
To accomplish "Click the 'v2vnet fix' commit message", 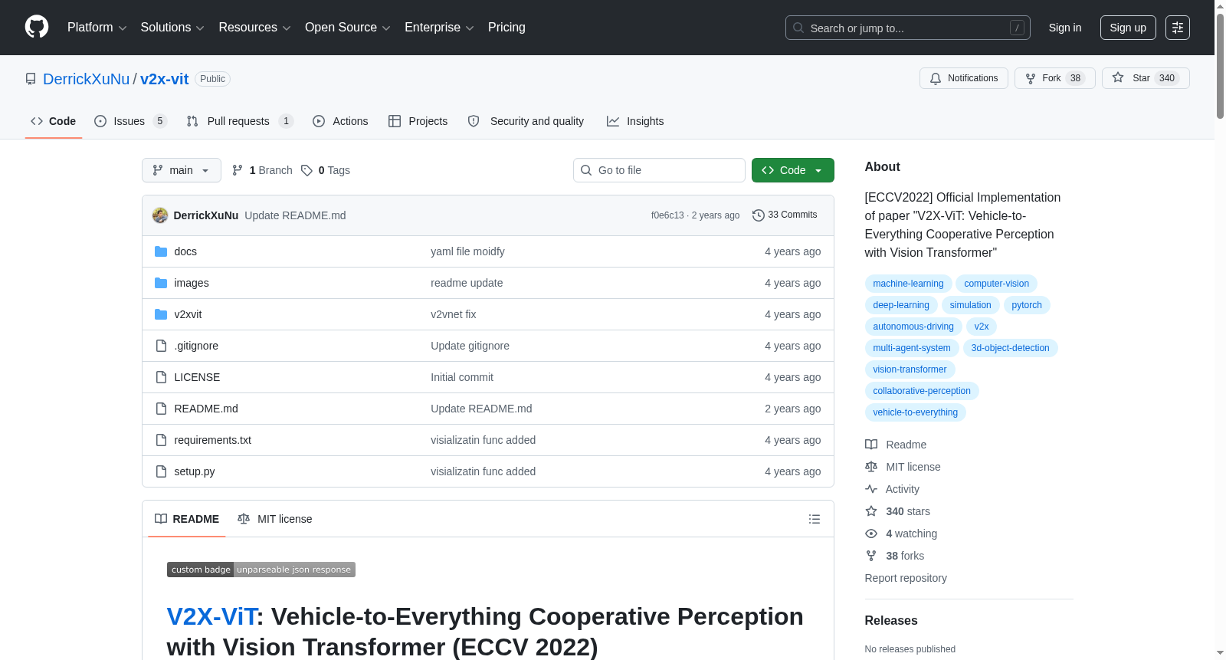I will 454,314.
